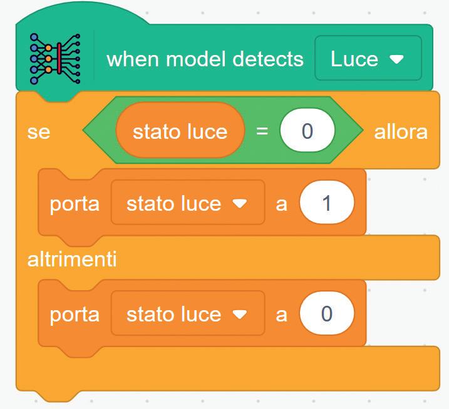Viewport: 449px width, 409px height.
Task: Edit the 0 value in the lower porta block
Action: click(326, 314)
